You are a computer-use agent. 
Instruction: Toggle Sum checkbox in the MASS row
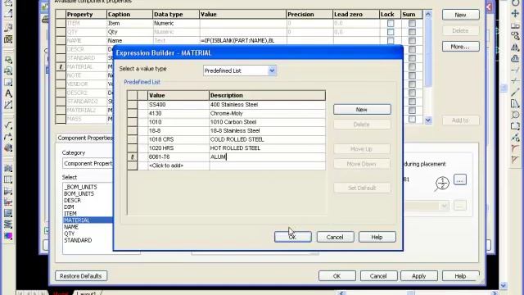coord(412,119)
